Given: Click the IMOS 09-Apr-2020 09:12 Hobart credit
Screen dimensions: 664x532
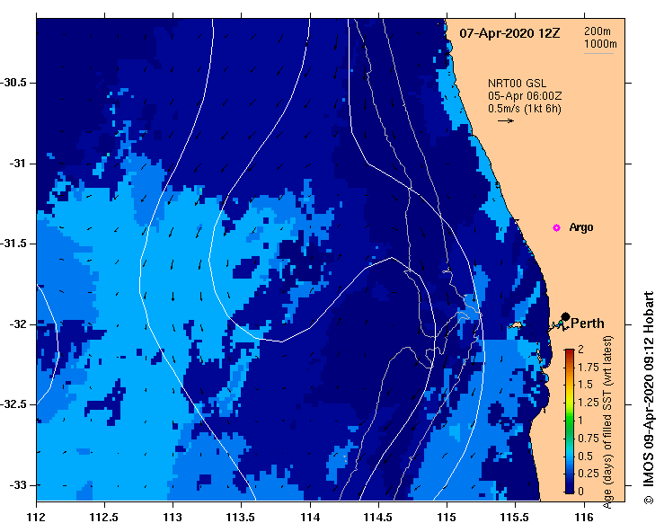Looking at the screenshot, I should pyautogui.click(x=649, y=398).
